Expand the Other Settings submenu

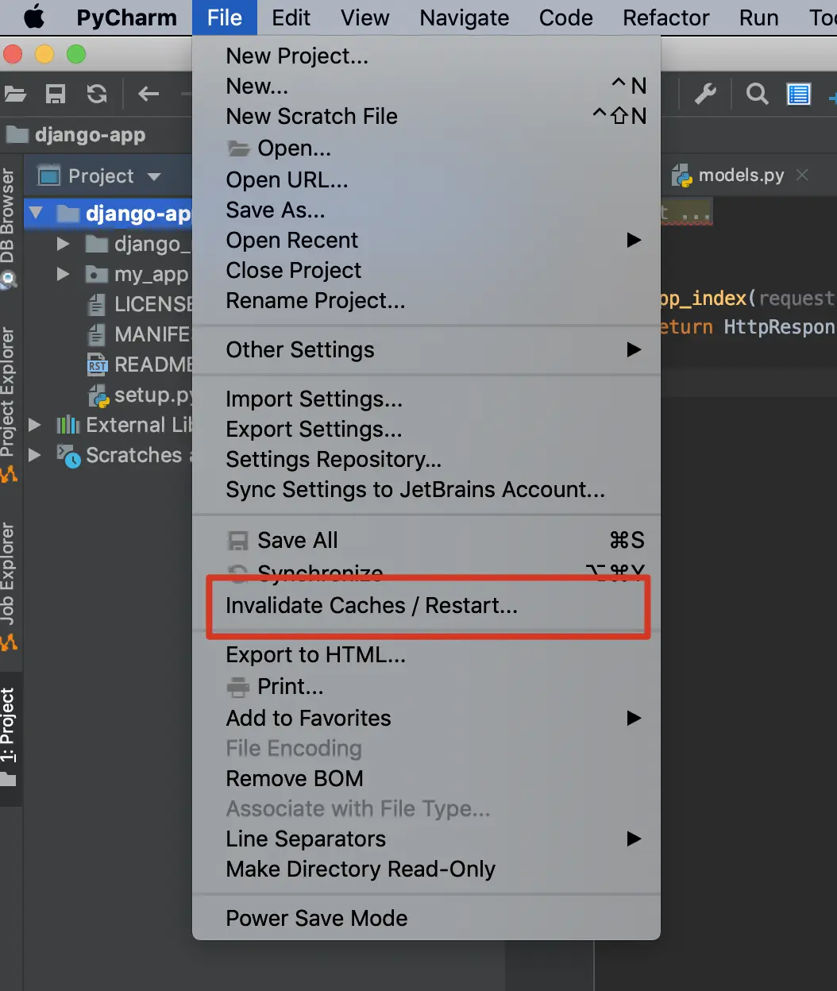tap(426, 349)
